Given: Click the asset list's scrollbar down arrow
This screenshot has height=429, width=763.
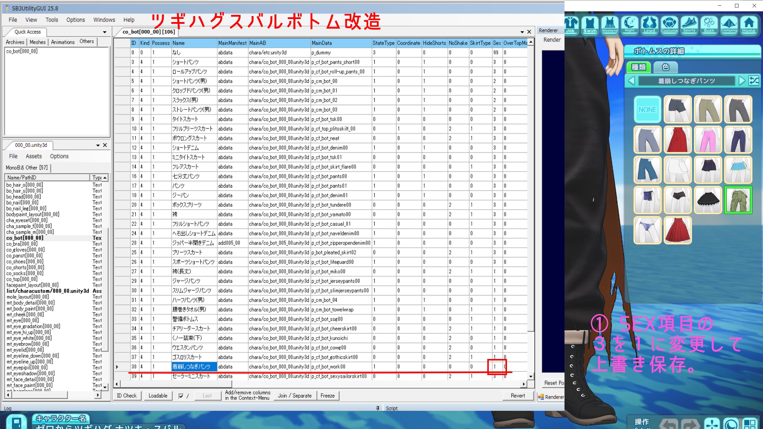Looking at the screenshot, I should [105, 387].
